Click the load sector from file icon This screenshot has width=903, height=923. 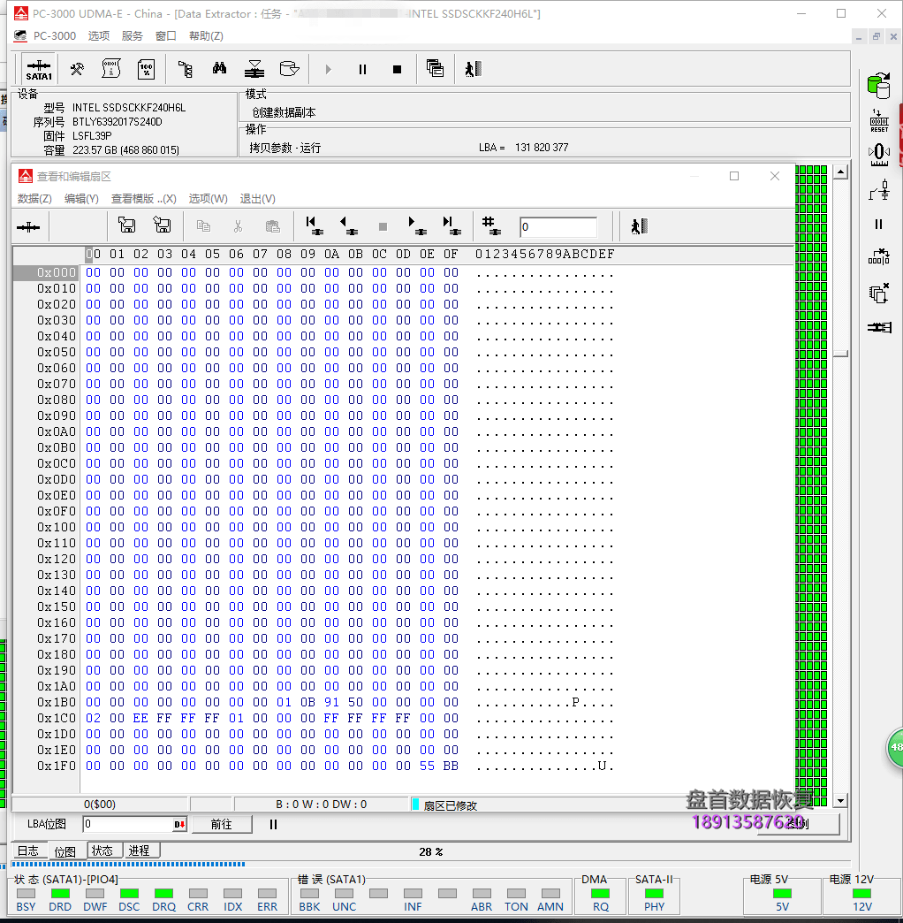point(126,226)
